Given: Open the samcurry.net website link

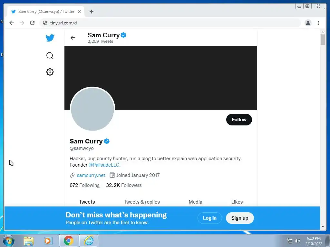Looking at the screenshot, I should 91,175.
